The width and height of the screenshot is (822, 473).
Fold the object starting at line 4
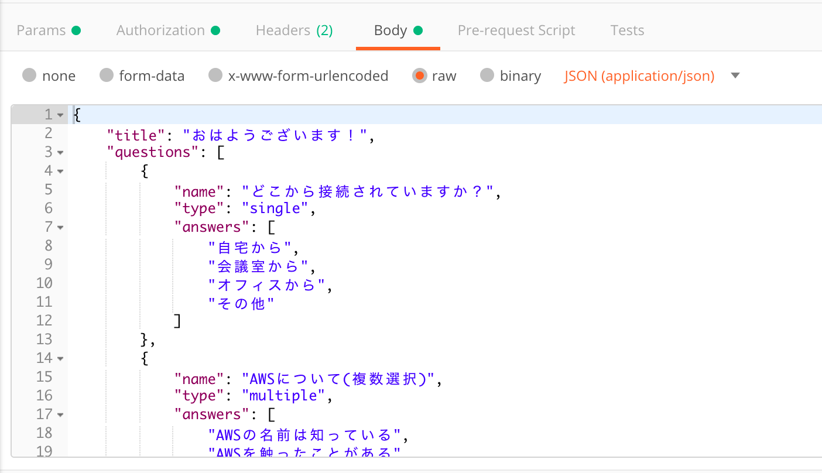60,172
